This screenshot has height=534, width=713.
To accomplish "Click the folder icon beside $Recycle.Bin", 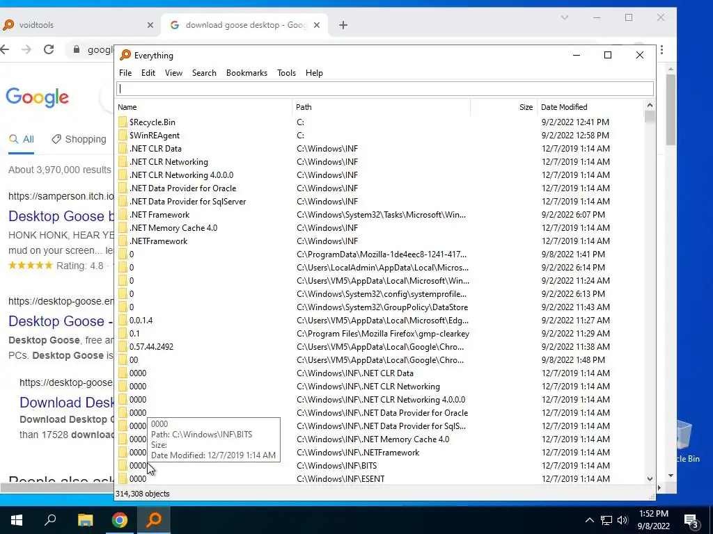I will (x=123, y=122).
